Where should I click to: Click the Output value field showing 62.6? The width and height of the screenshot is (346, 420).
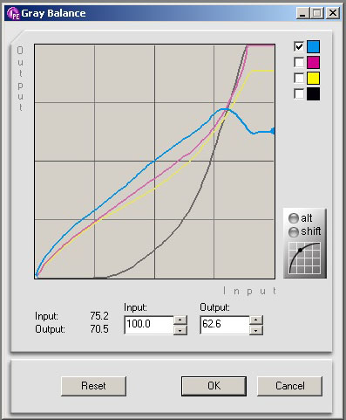(225, 325)
